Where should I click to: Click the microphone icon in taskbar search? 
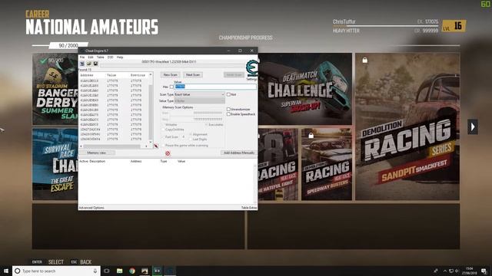95,271
